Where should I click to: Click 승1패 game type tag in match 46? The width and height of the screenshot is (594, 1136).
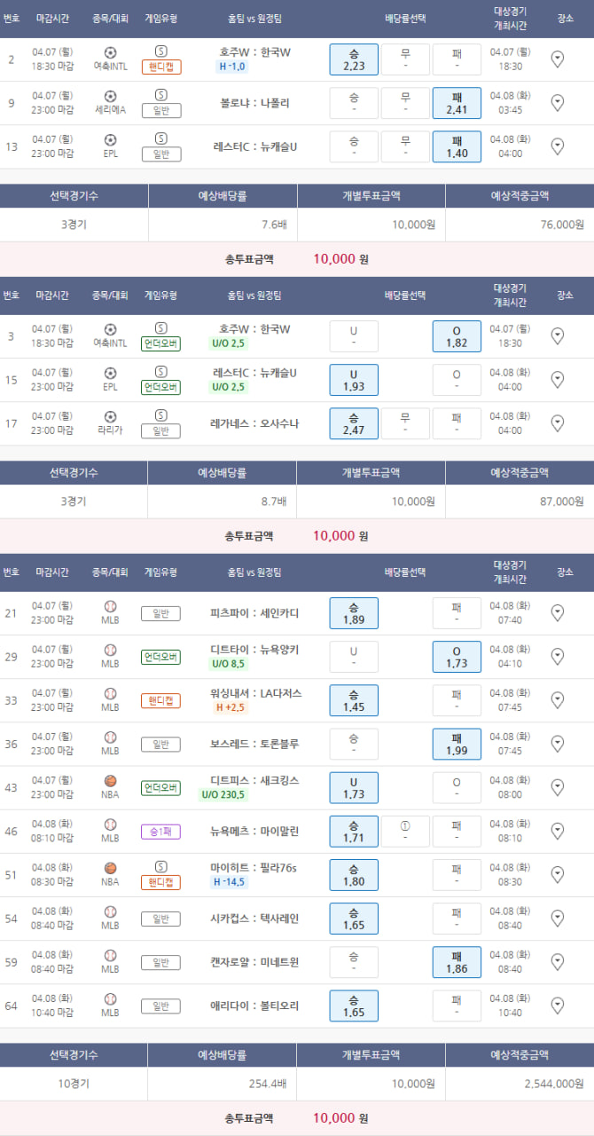click(160, 832)
